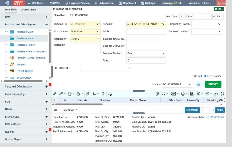Open Purchase Return in sidebar
Screen dimensions: 232x147
pos(26,45)
